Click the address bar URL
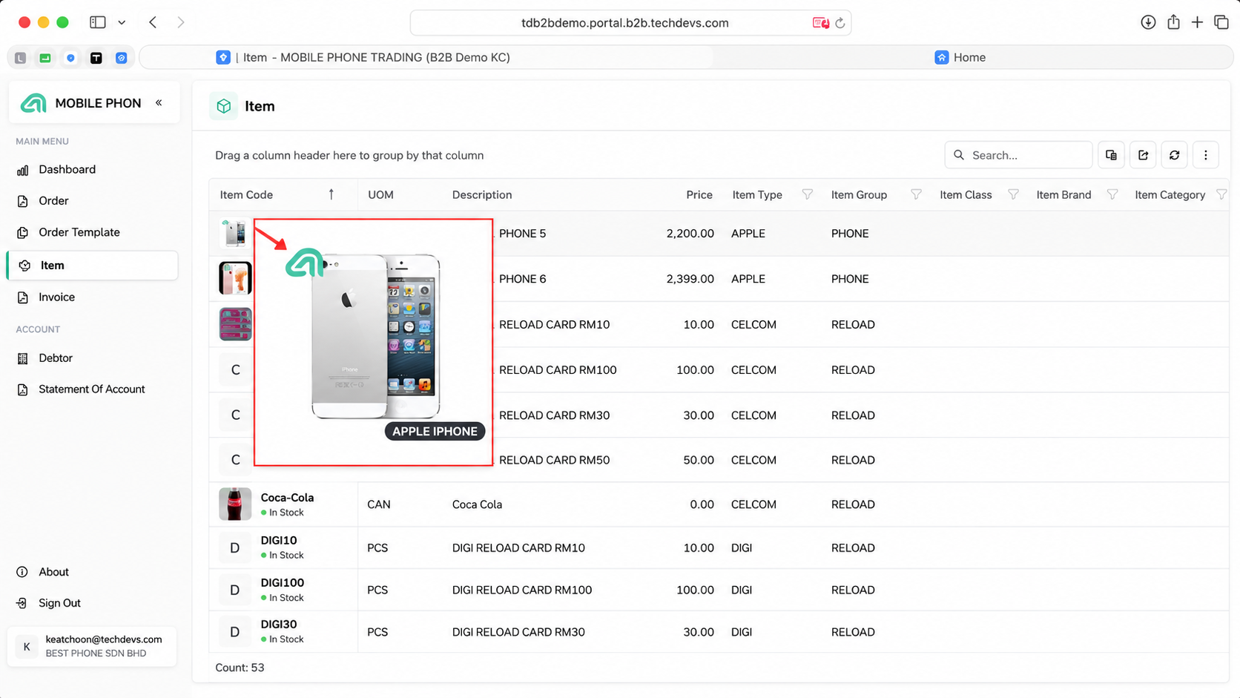Viewport: 1240px width, 698px height. 624,23
